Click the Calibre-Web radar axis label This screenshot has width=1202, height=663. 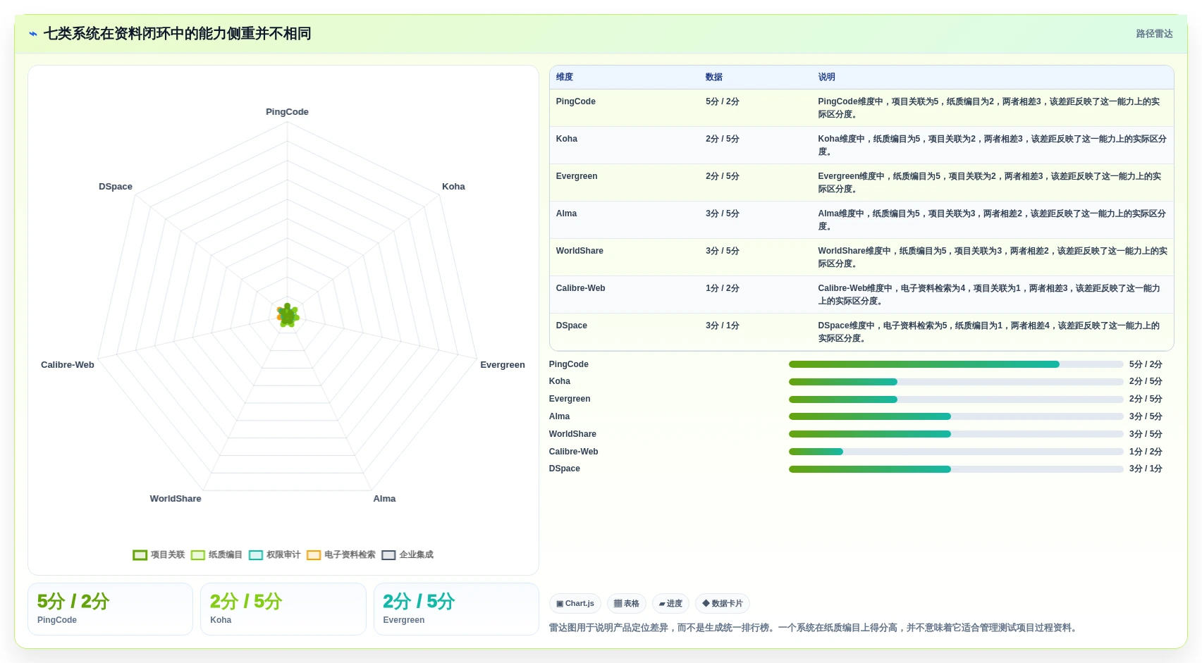68,365
